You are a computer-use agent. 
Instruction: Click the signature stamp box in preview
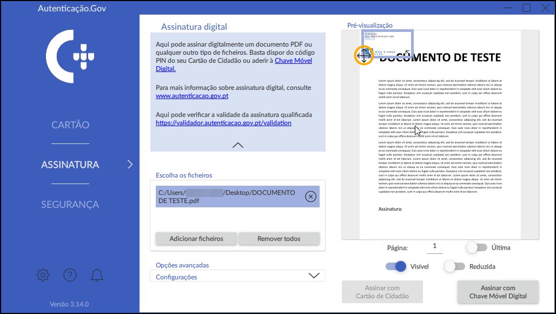[x=388, y=43]
